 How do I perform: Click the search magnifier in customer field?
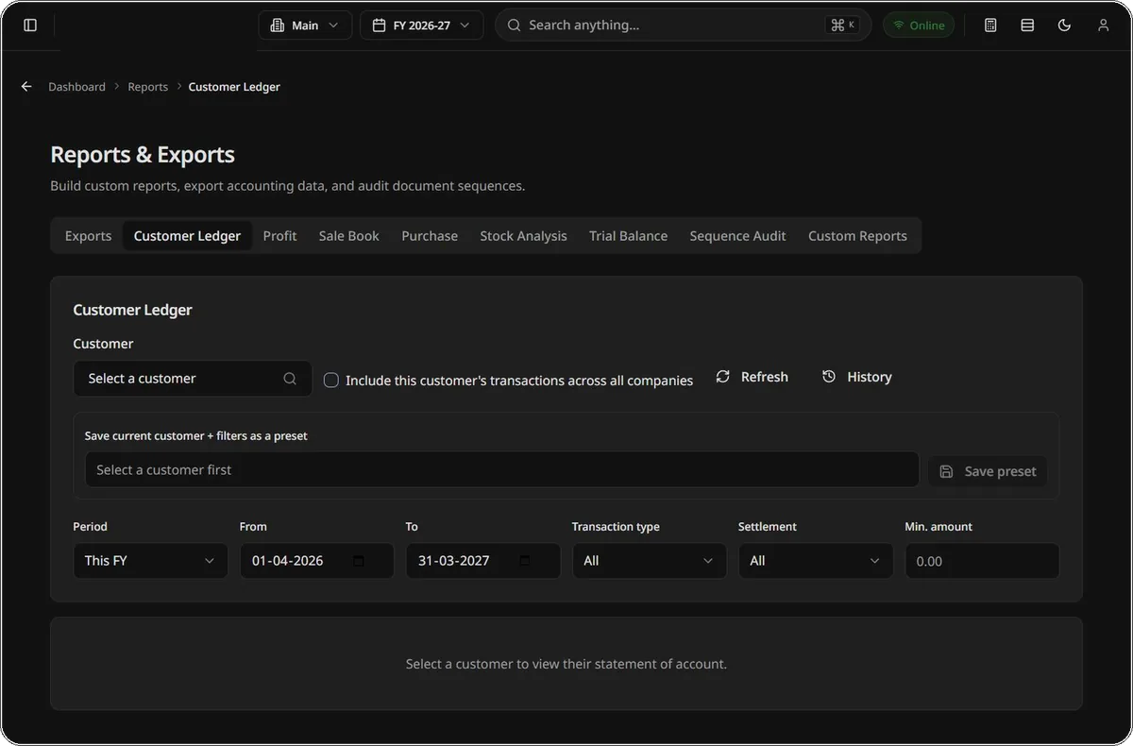(290, 379)
